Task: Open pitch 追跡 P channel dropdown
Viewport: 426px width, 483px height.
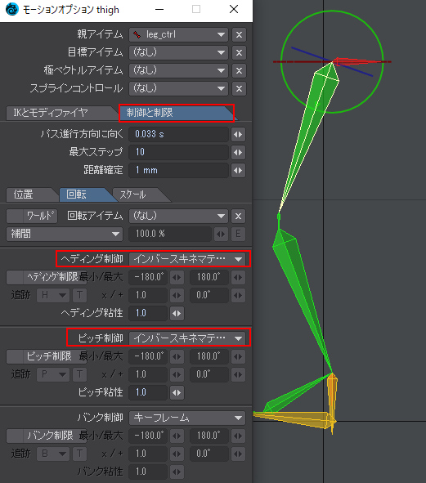Action: point(53,374)
